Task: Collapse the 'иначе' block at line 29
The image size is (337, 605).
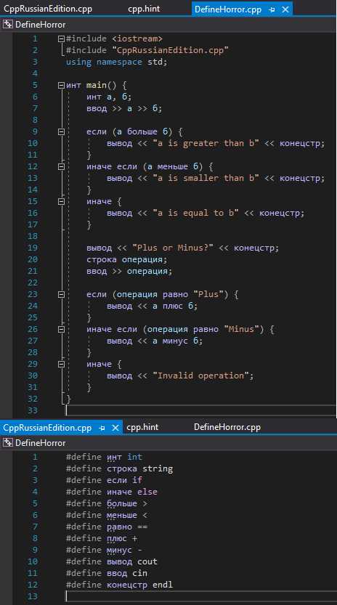Action: pos(61,365)
